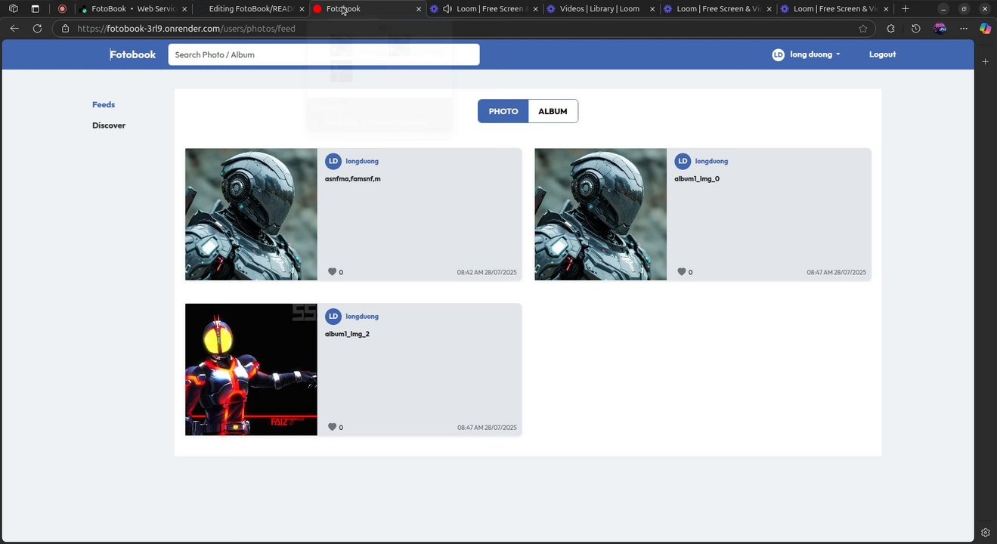Click the plus icon in the browser sidebar
997x544 pixels.
pos(985,61)
